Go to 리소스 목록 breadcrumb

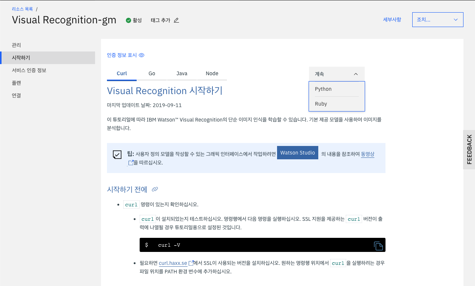tap(22, 9)
